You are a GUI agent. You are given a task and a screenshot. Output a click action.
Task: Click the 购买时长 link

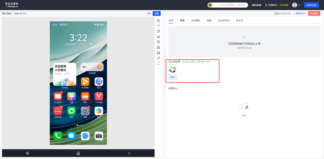tap(299, 14)
